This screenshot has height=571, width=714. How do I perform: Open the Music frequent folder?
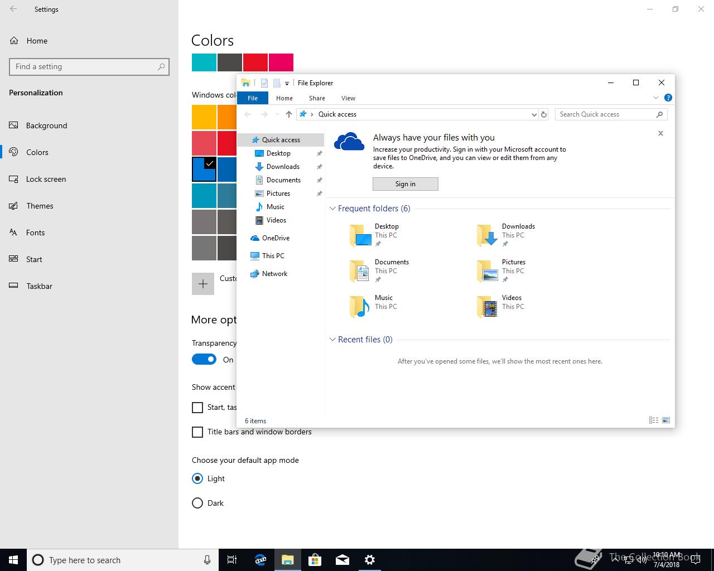[375, 307]
